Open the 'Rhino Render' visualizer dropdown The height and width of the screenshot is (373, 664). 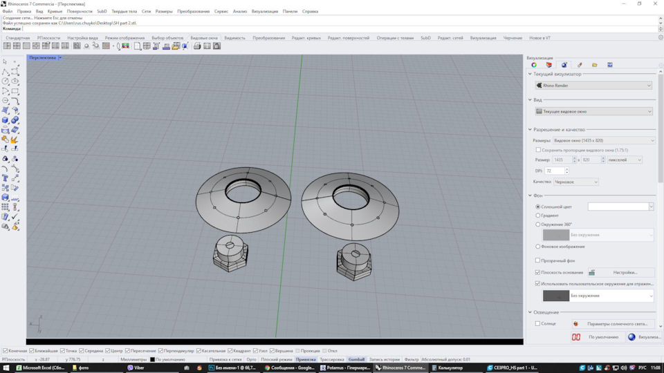593,86
